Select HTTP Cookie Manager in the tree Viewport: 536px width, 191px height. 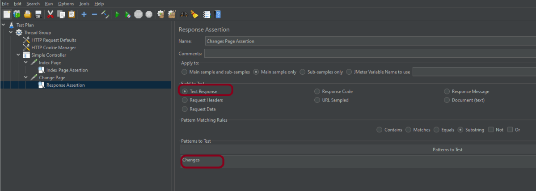[x=53, y=48]
